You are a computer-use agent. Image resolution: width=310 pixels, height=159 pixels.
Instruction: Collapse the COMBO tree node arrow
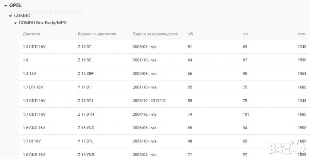(x=10, y=15)
